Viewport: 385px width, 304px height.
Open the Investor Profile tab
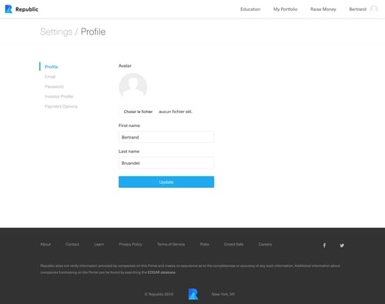click(59, 96)
